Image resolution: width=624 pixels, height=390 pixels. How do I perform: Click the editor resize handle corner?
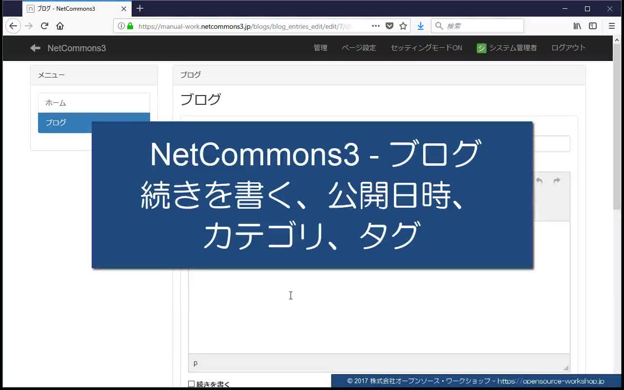(x=566, y=368)
